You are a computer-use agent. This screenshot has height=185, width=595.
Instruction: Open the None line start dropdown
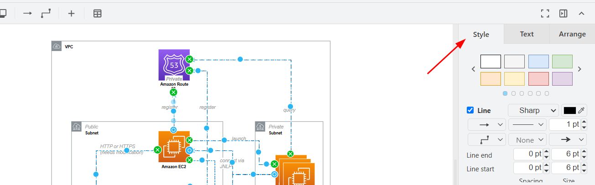pyautogui.click(x=527, y=139)
